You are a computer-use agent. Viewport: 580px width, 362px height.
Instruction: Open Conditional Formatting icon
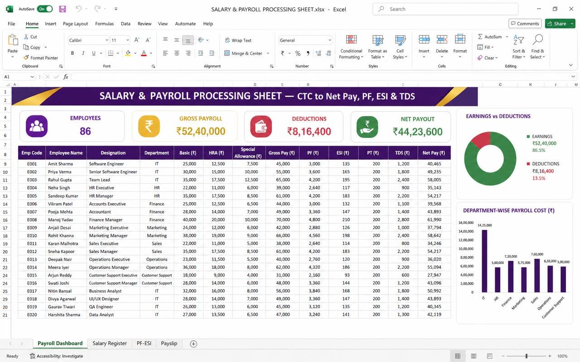351,40
